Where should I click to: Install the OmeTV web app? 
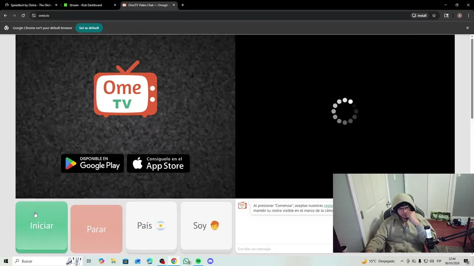pyautogui.click(x=419, y=16)
